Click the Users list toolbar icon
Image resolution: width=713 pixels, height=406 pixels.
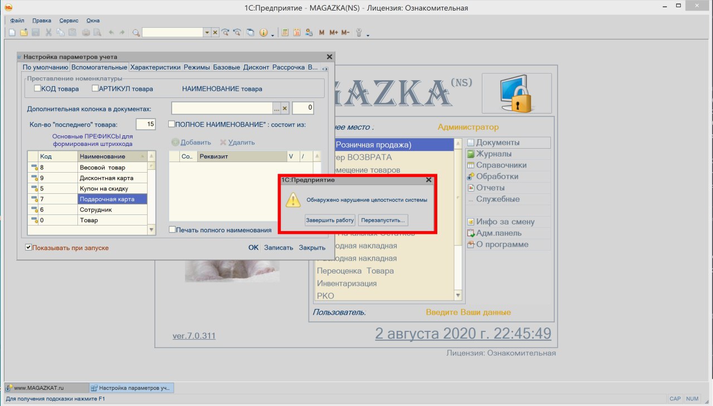click(309, 33)
